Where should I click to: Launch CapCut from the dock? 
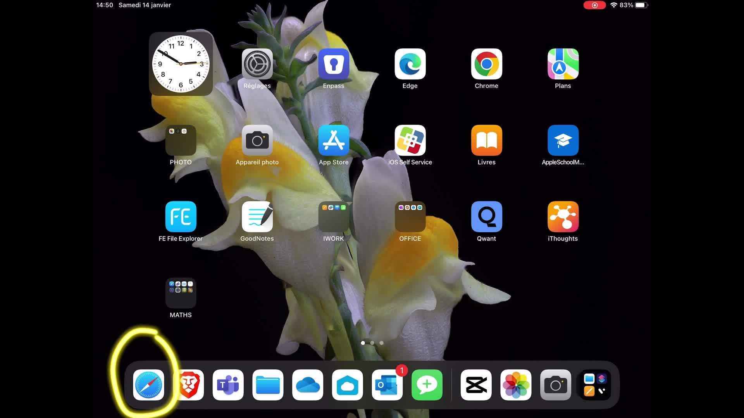[476, 385]
